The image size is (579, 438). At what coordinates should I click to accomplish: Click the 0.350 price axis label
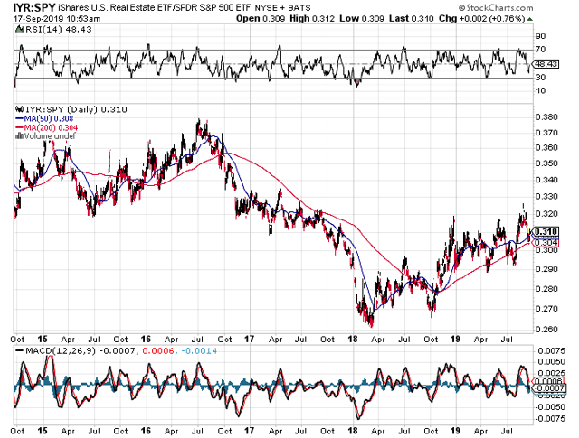pos(546,163)
